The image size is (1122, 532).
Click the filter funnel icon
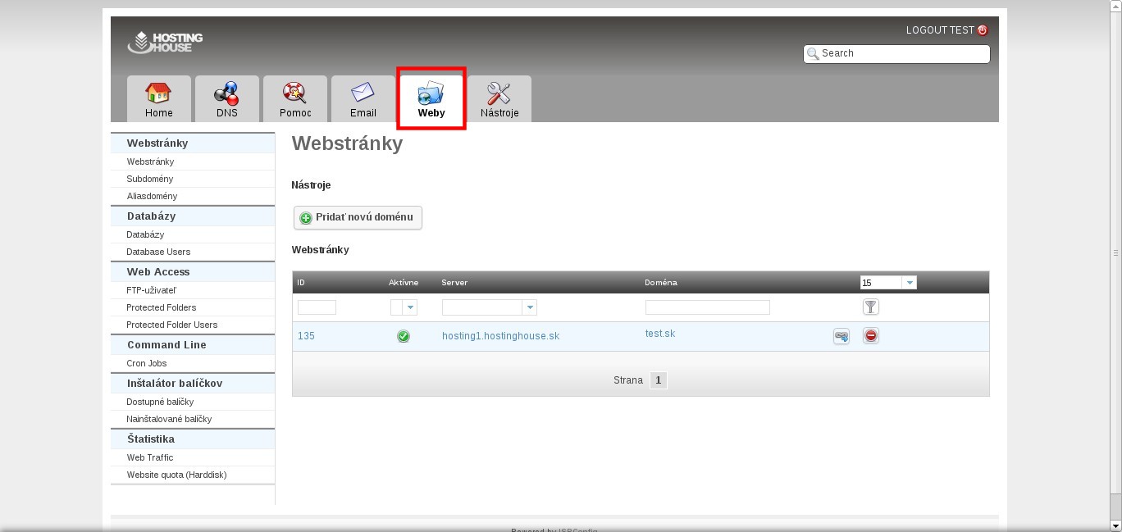coord(870,307)
